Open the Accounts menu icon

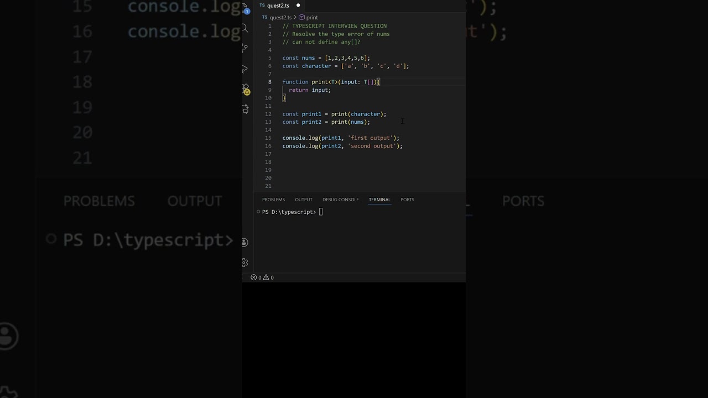click(x=245, y=242)
